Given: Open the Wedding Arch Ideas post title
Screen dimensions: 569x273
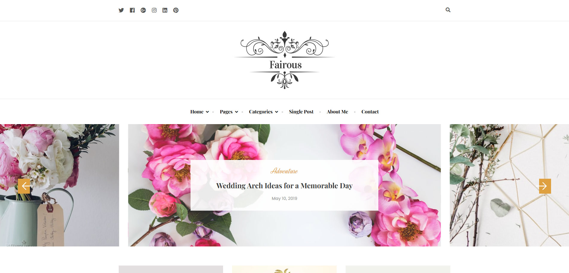Looking at the screenshot, I should click(284, 186).
